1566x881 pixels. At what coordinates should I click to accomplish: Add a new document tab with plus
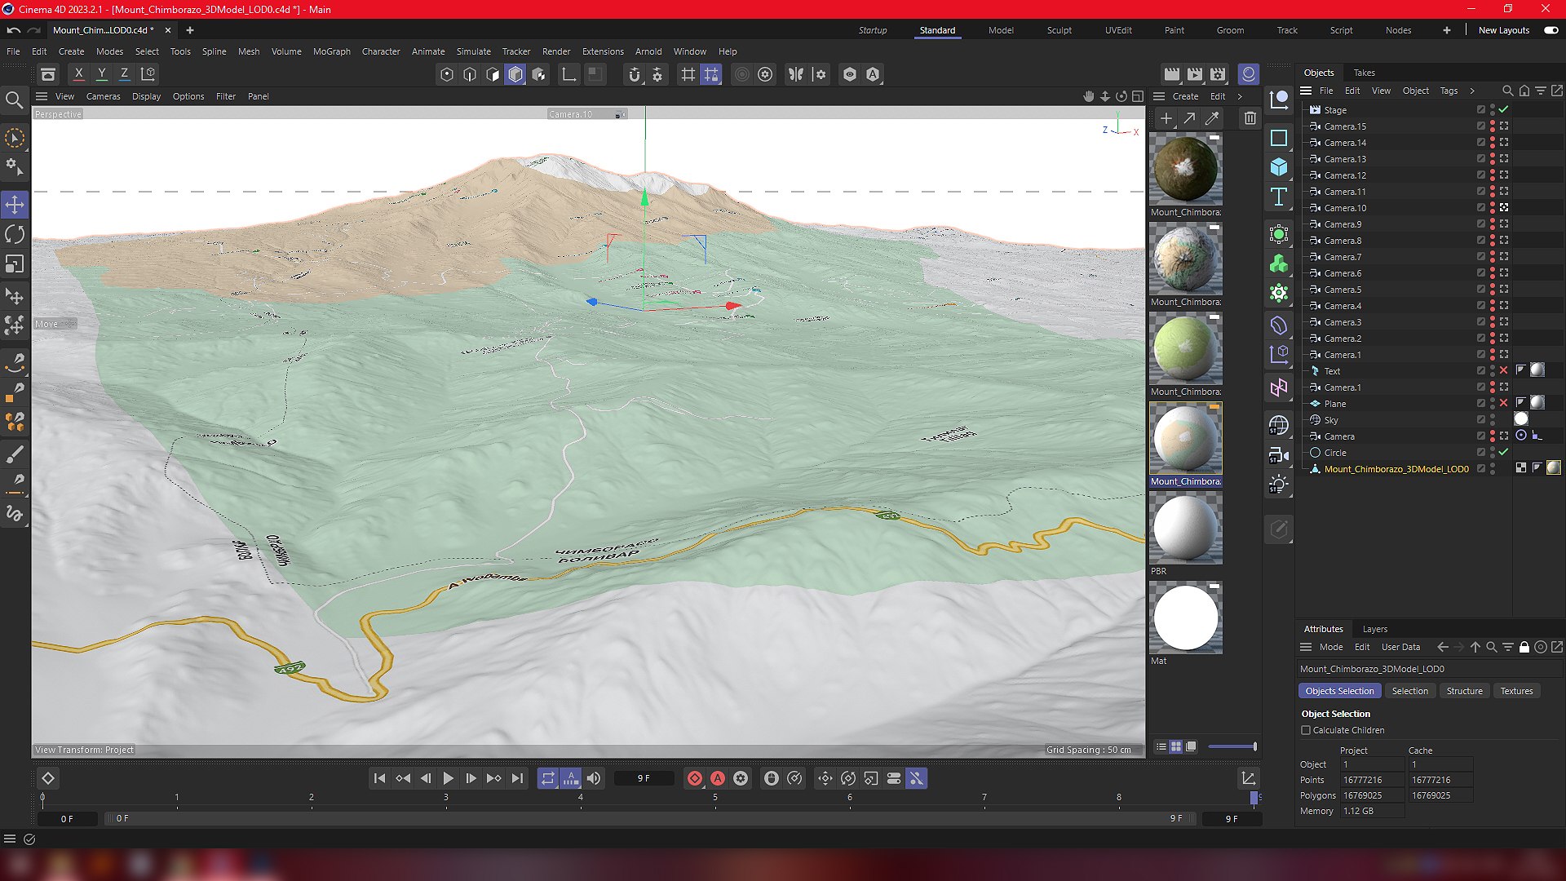coord(190,30)
